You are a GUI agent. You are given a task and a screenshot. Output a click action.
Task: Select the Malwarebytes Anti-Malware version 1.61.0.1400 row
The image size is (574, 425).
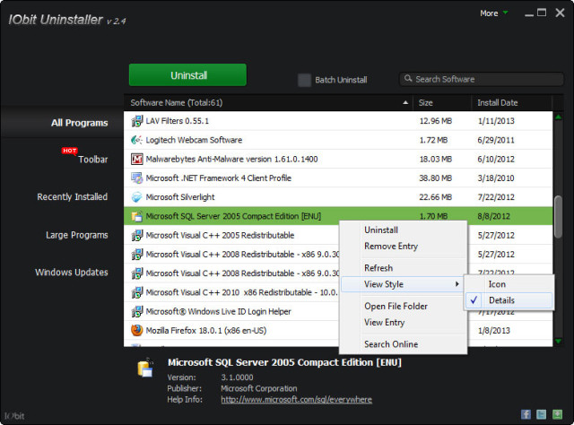pyautogui.click(x=338, y=160)
